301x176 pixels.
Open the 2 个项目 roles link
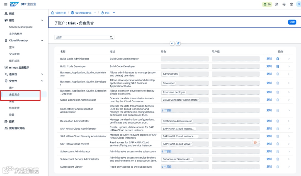coord(166,110)
